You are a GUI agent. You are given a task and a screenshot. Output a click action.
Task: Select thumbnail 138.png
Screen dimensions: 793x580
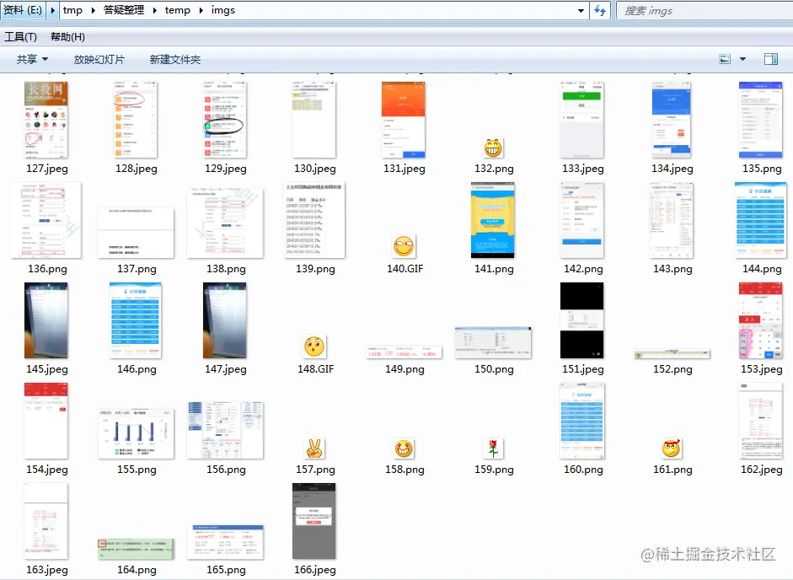225,223
